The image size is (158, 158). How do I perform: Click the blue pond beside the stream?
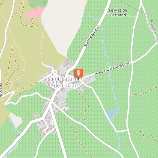111,114
